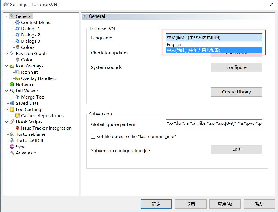Enable Set file dates to last commit time
This screenshot has height=212, width=278.
(93, 136)
